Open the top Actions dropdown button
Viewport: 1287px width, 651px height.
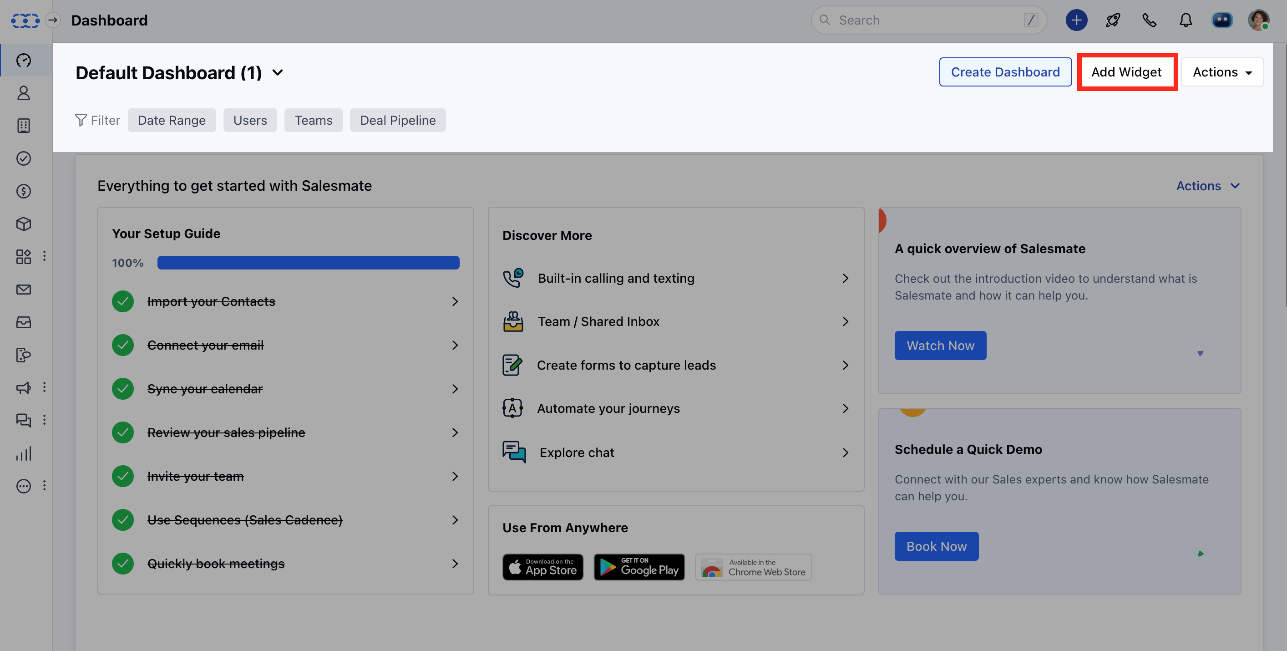1222,72
